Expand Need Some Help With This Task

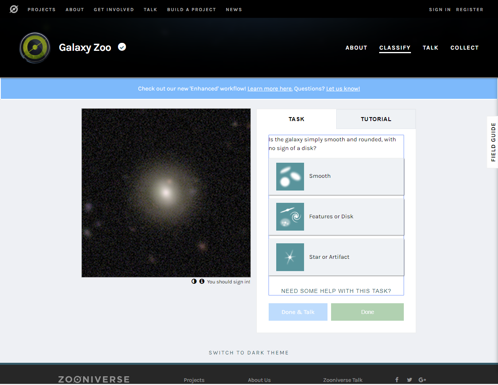[x=336, y=291]
